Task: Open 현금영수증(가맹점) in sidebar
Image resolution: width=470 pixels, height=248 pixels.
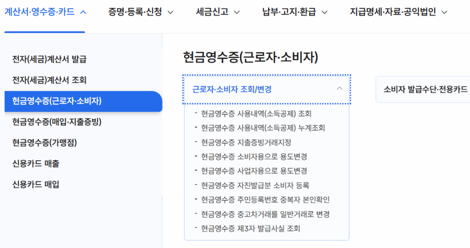Action: pos(45,143)
